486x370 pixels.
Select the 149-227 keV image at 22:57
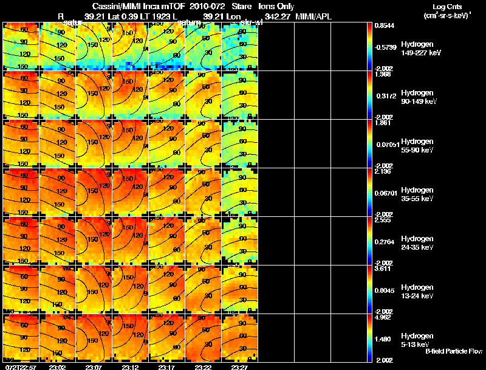21,47
